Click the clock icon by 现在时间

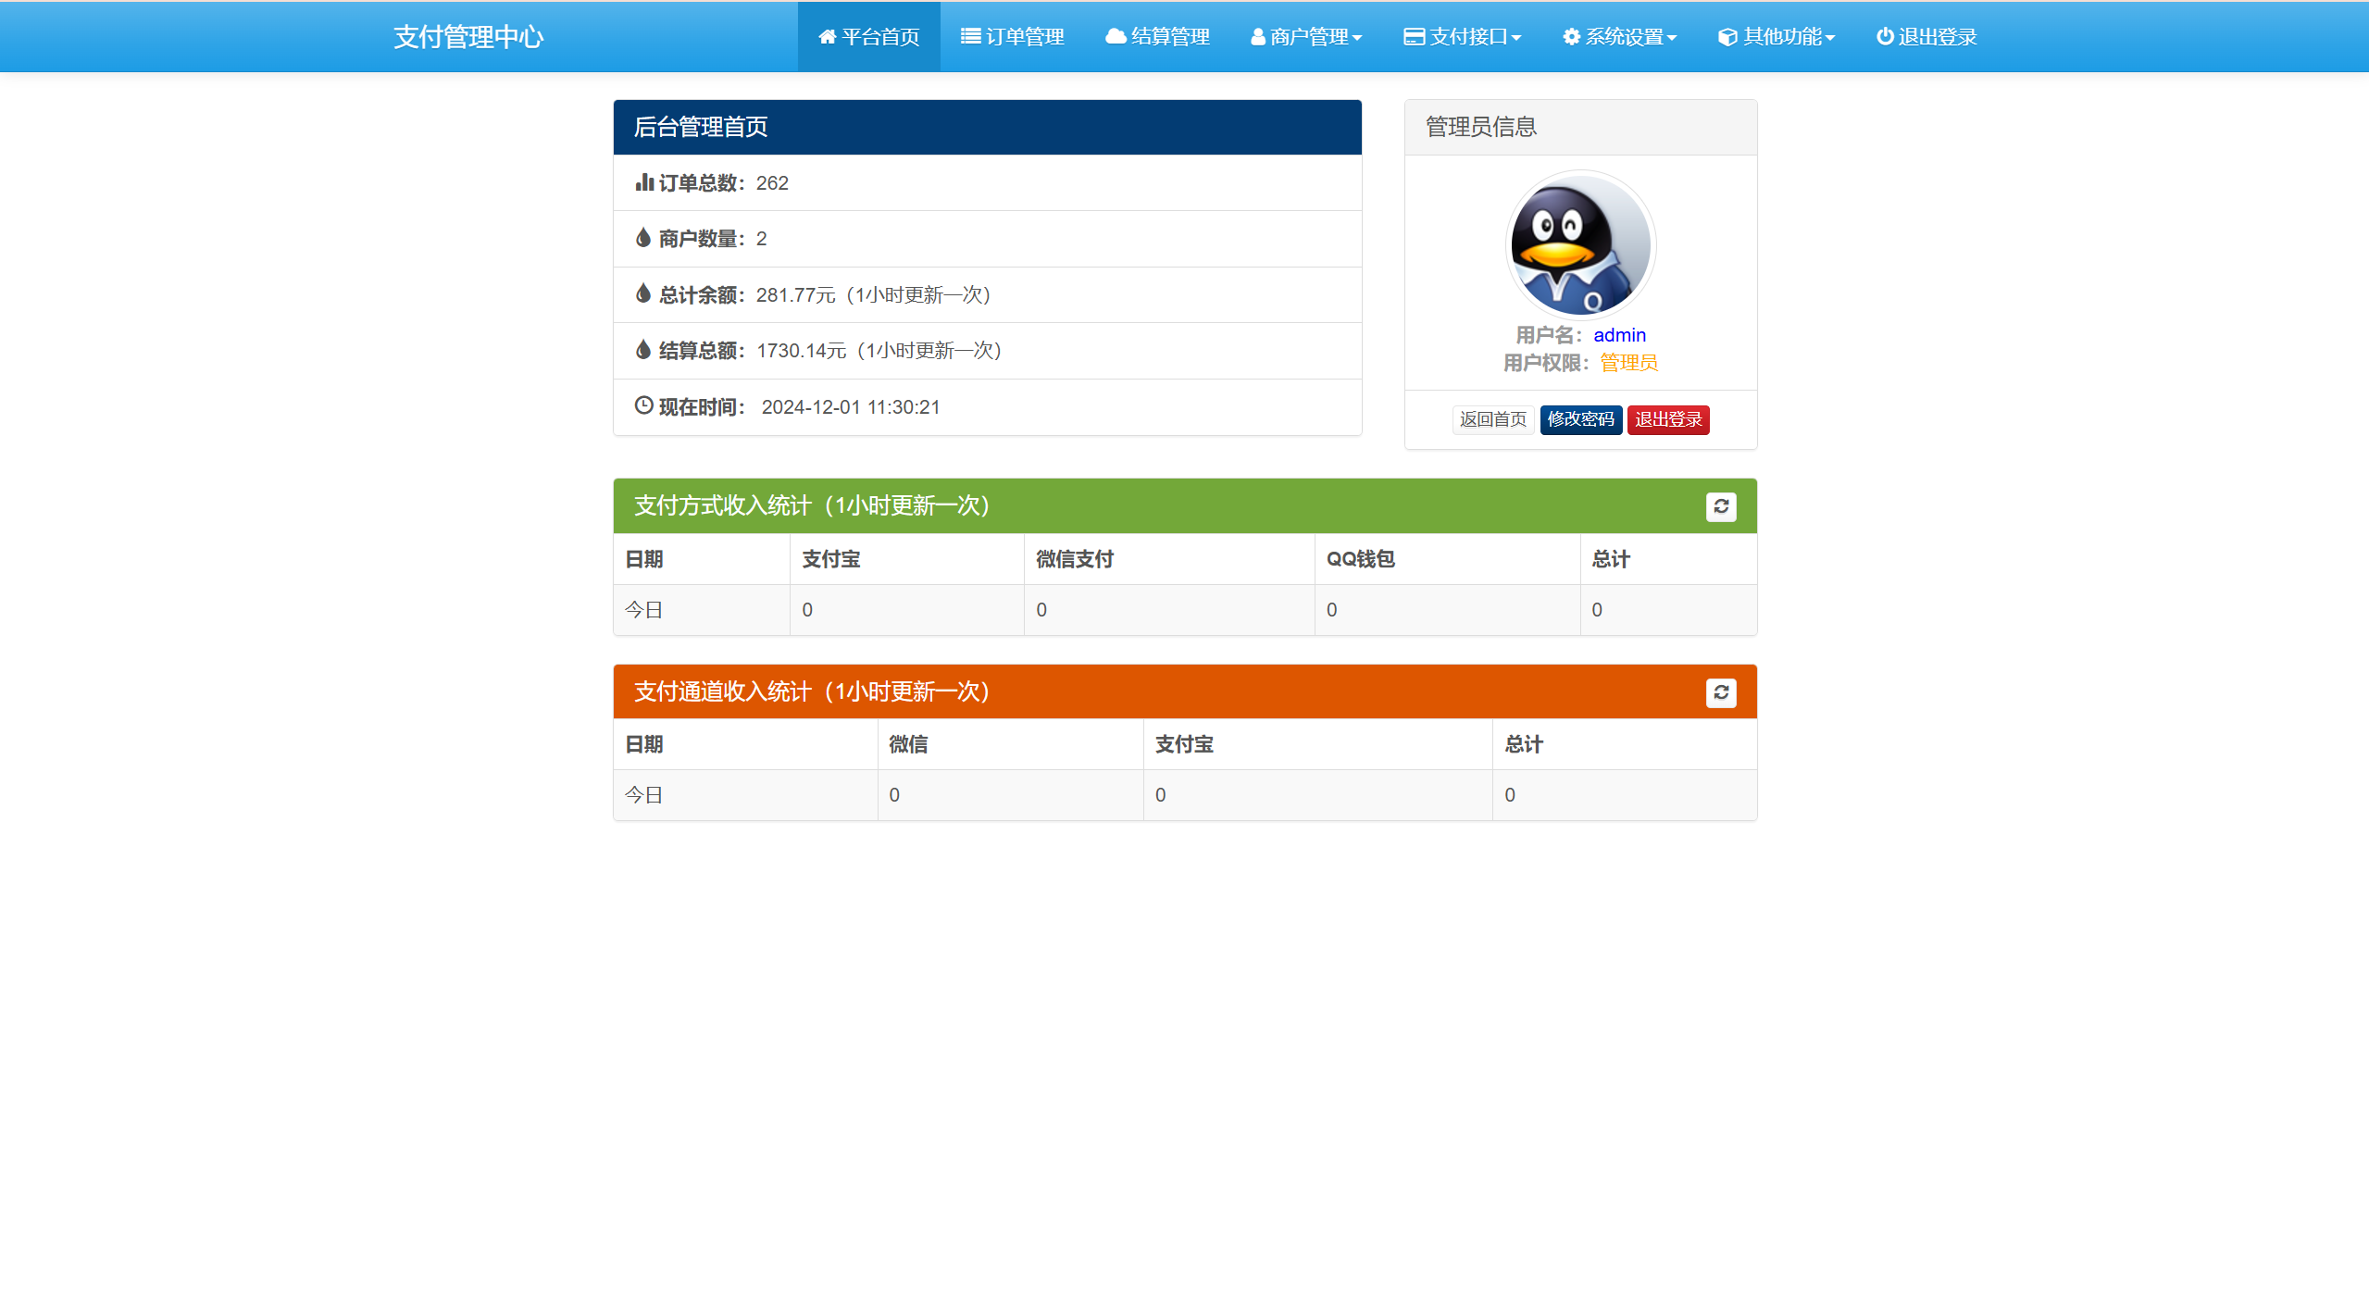click(643, 405)
